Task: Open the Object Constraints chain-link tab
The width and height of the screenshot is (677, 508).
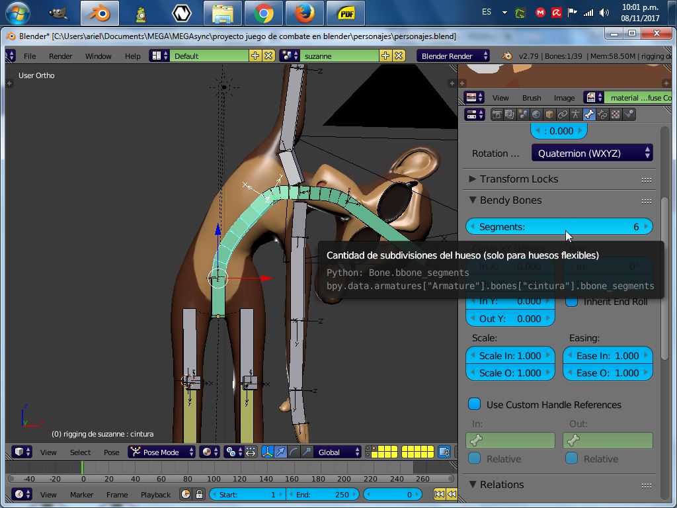Action: click(562, 114)
